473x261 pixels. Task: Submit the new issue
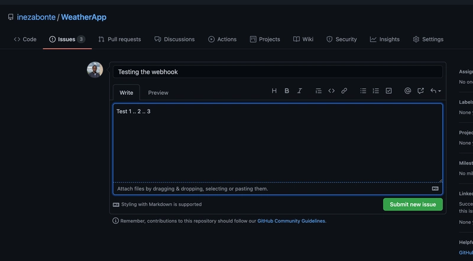413,204
